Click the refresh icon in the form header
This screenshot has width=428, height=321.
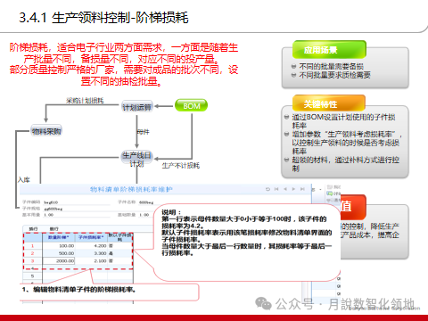pos(267,189)
